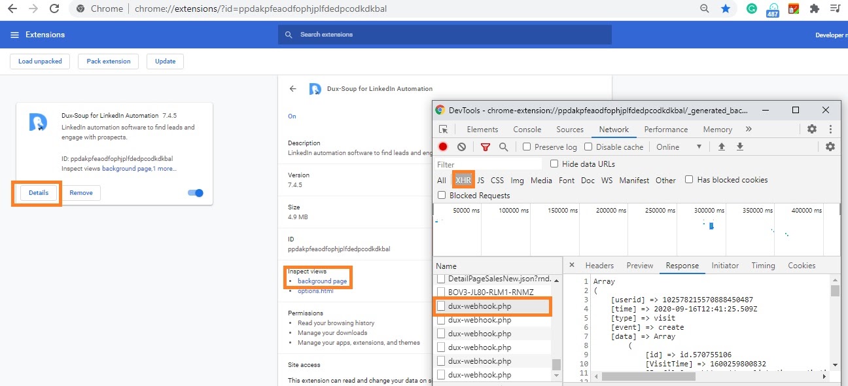Switch to the Performance tab
Viewport: 848px width, 386px height.
[x=666, y=130]
